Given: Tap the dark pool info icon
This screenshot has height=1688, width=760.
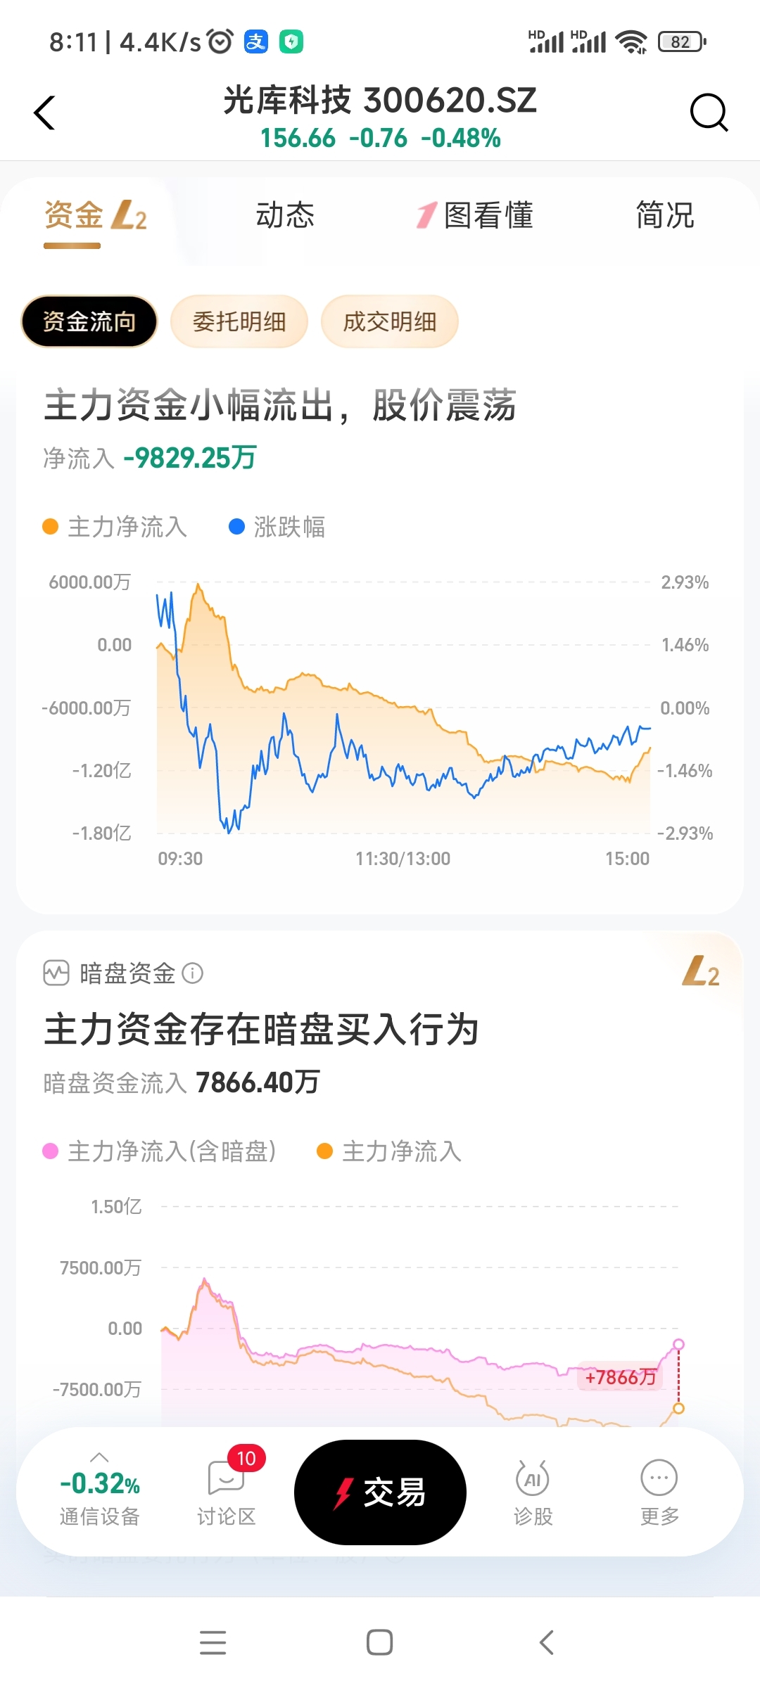Looking at the screenshot, I should (x=192, y=973).
